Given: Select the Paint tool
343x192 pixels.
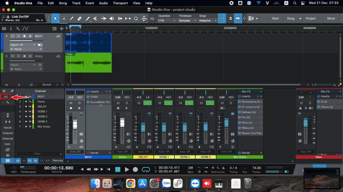Looking at the screenshot, I should tap(88, 18).
